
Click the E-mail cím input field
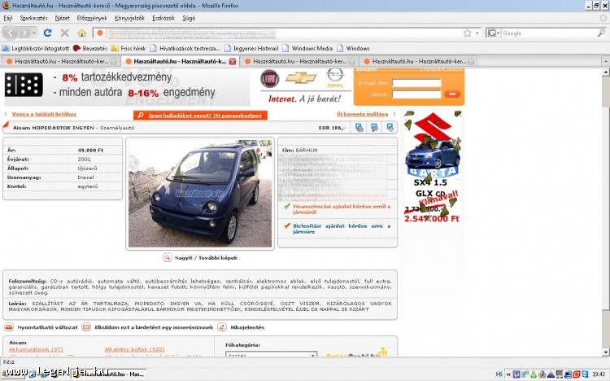[416, 83]
